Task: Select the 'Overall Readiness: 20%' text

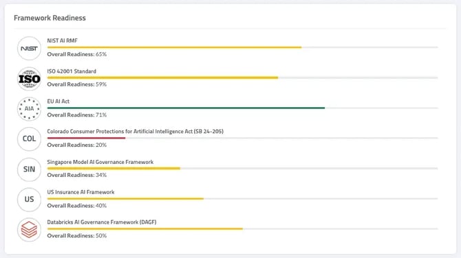Action: [77, 145]
